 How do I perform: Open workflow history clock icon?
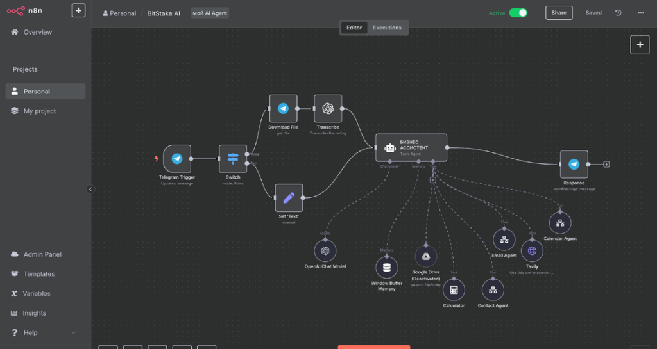pos(619,13)
